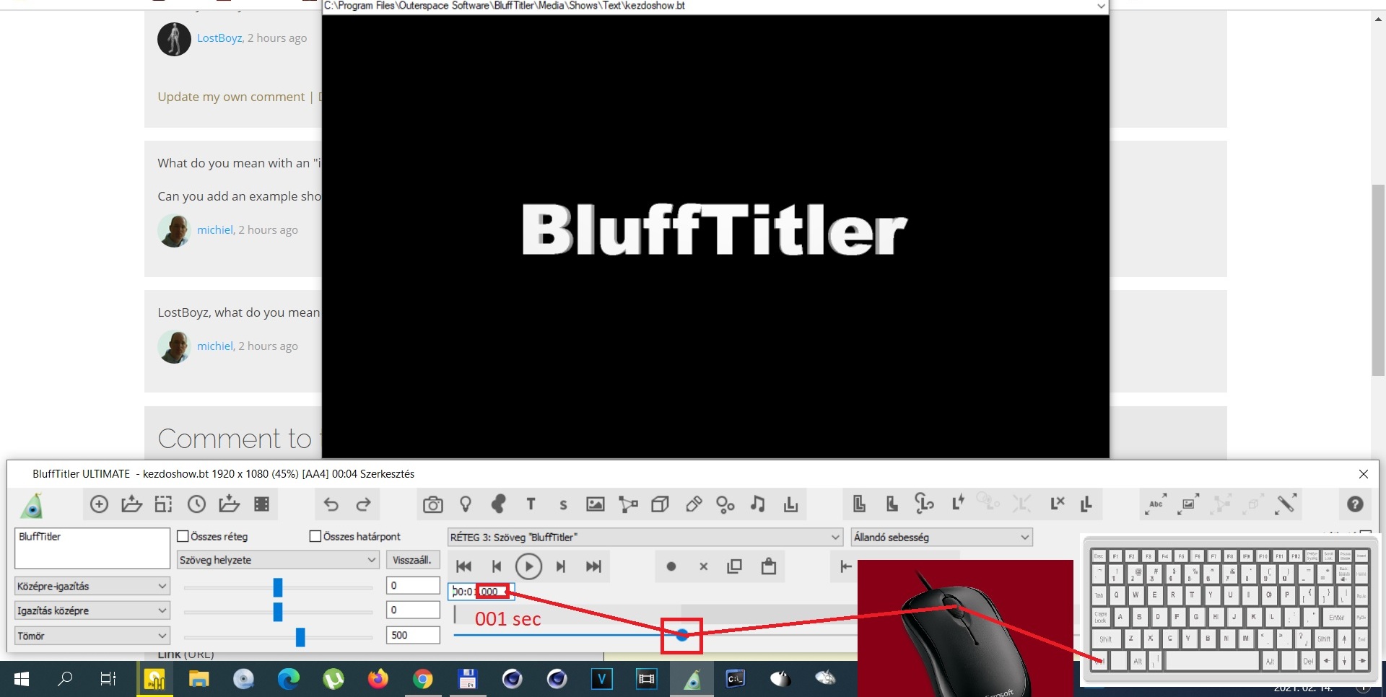Viewport: 1386px width, 697px height.
Task: Click the plasma blob layer icon
Action: click(498, 504)
